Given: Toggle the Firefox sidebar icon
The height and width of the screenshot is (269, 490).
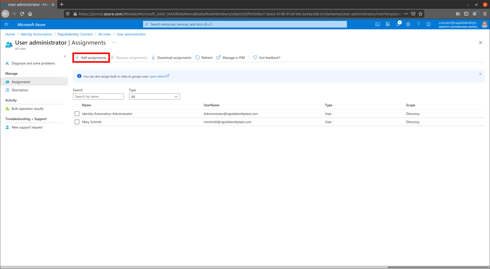Looking at the screenshot, I should [x=466, y=14].
